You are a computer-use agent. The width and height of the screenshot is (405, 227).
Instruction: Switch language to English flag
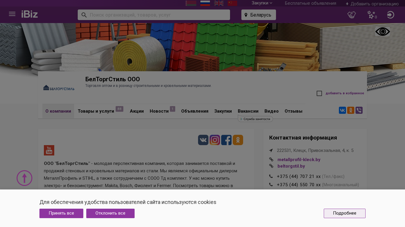(219, 3)
